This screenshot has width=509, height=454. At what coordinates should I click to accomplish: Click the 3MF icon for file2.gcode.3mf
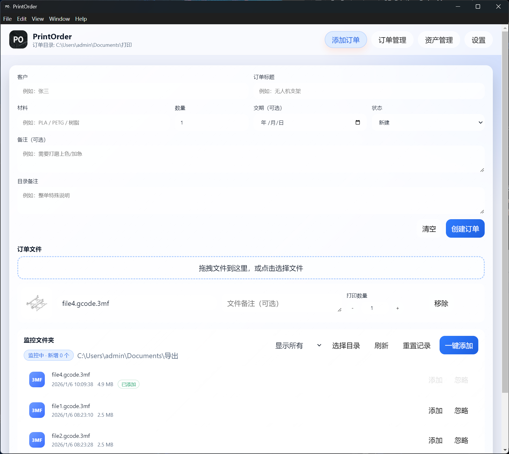(37, 440)
